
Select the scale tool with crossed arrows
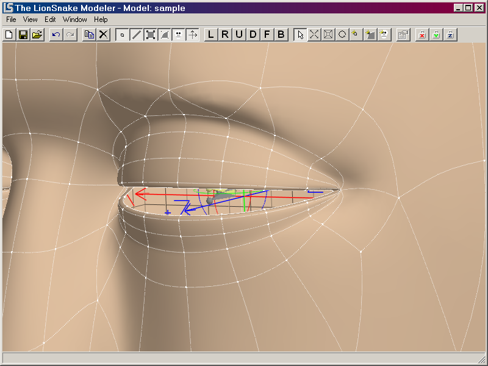(x=314, y=35)
